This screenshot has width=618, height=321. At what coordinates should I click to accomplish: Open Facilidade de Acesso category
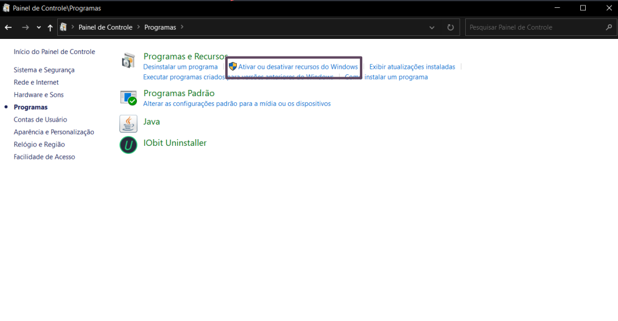(x=44, y=157)
